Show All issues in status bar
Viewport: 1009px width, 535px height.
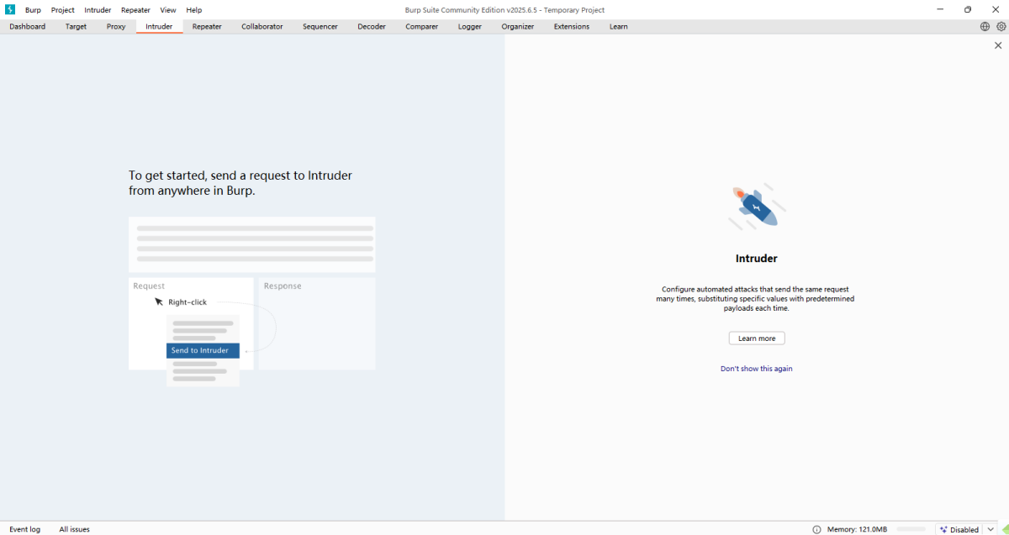pos(74,529)
